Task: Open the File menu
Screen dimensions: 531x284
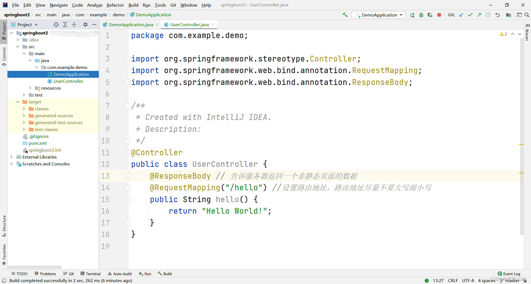Action: [x=15, y=5]
